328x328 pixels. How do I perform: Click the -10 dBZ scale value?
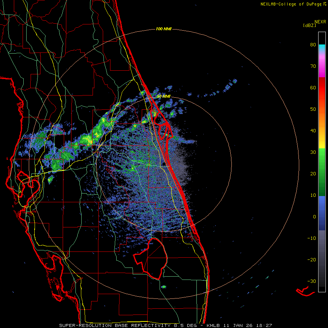pyautogui.click(x=312, y=238)
